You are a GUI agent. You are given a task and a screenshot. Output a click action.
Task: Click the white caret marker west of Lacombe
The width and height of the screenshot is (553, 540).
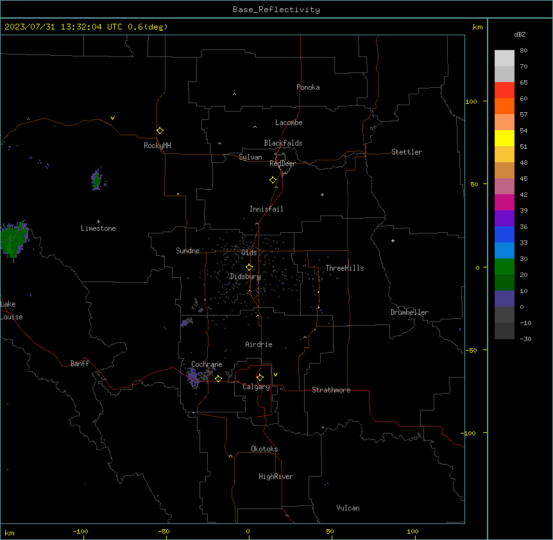(x=255, y=127)
